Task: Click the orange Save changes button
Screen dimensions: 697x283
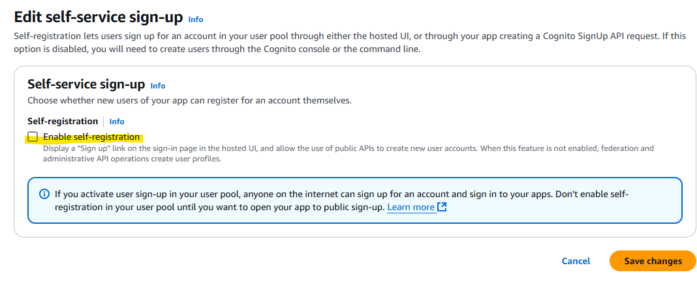Action: [653, 261]
